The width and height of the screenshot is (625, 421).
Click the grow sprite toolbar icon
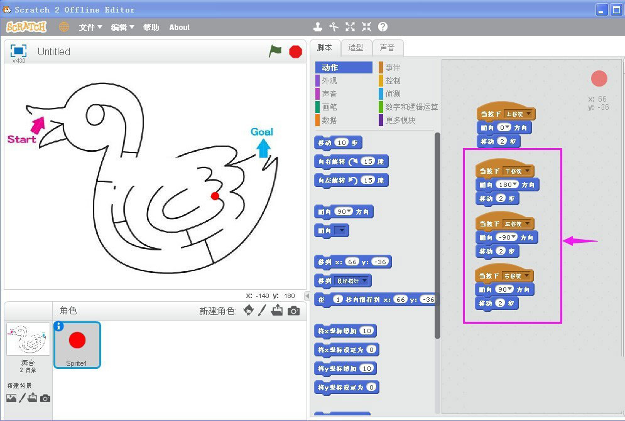[x=350, y=27]
